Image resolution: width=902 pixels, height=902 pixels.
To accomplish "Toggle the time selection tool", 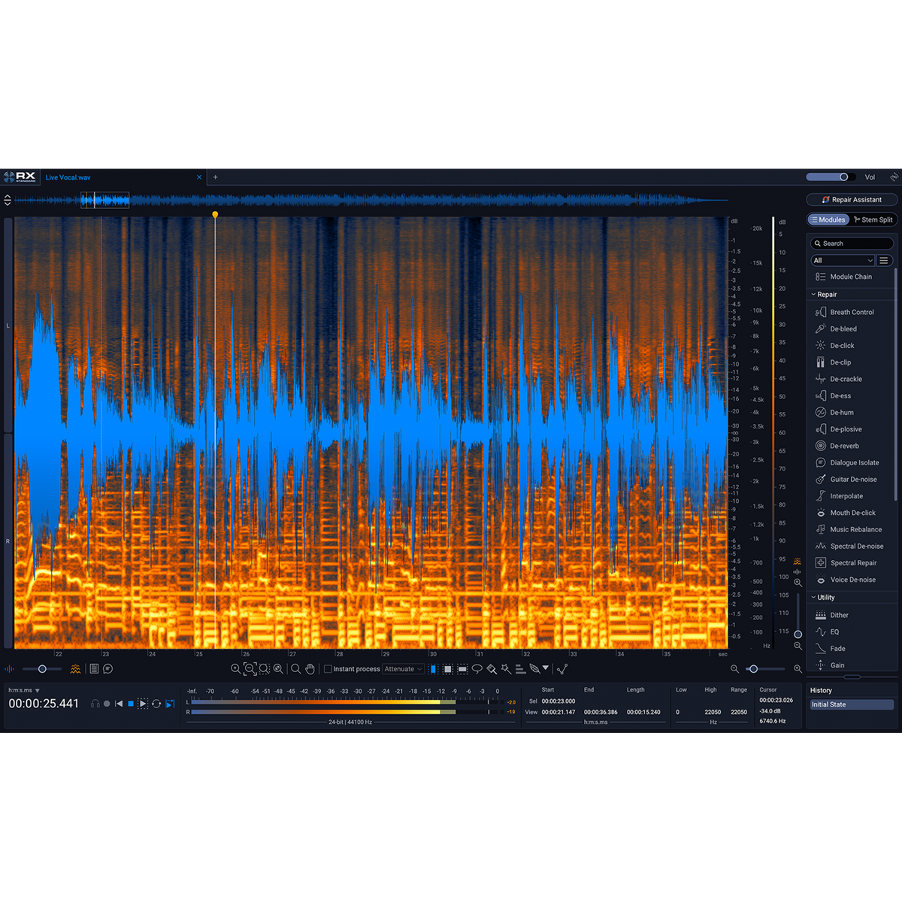I will point(433,669).
